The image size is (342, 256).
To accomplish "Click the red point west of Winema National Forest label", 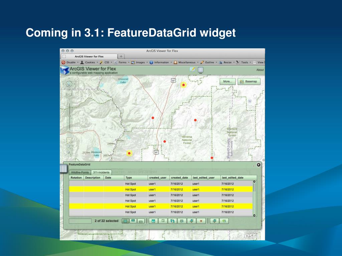I will click(165, 141).
